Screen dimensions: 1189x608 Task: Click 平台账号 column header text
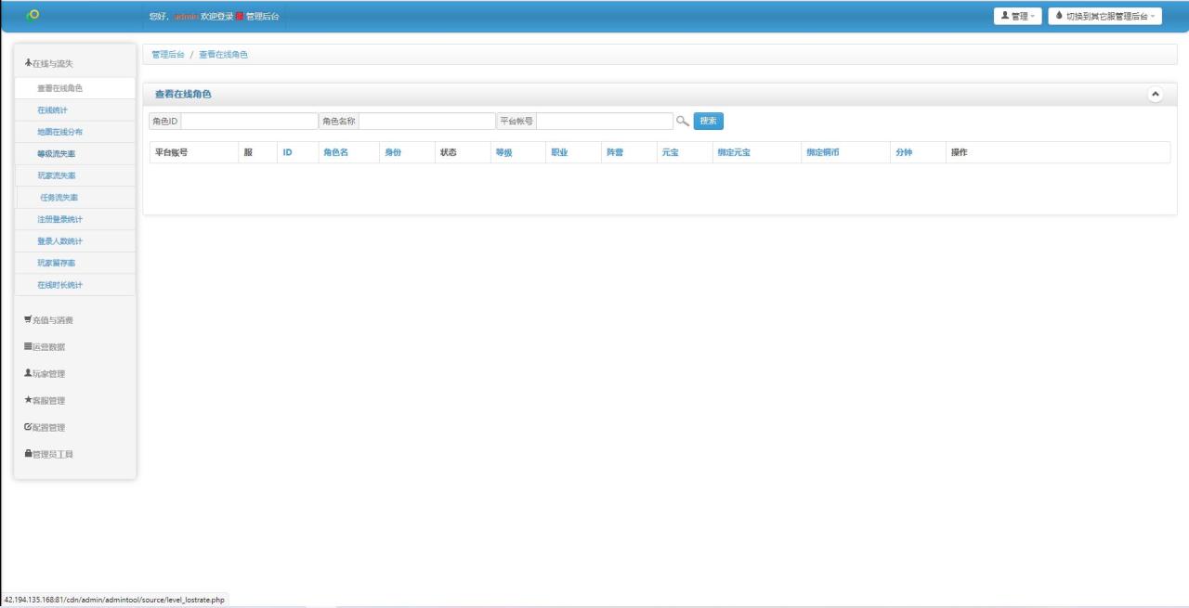pyautogui.click(x=171, y=152)
